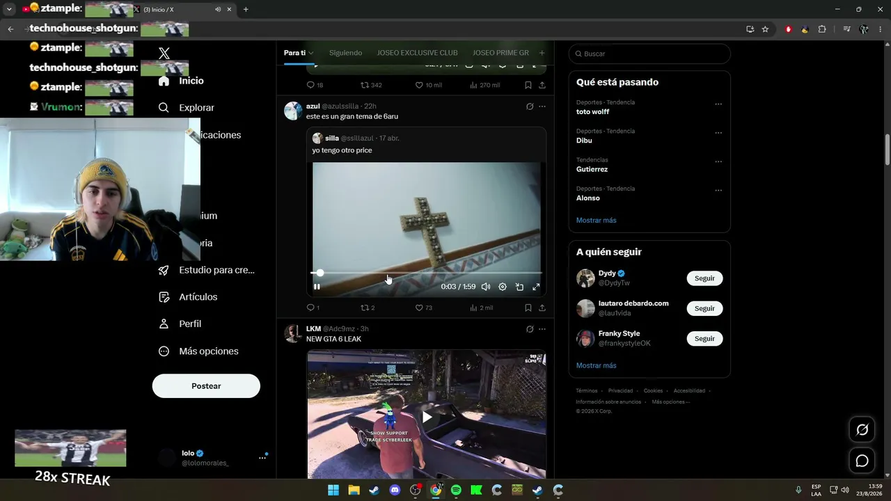Show more trends under Qué está pasando

click(596, 221)
